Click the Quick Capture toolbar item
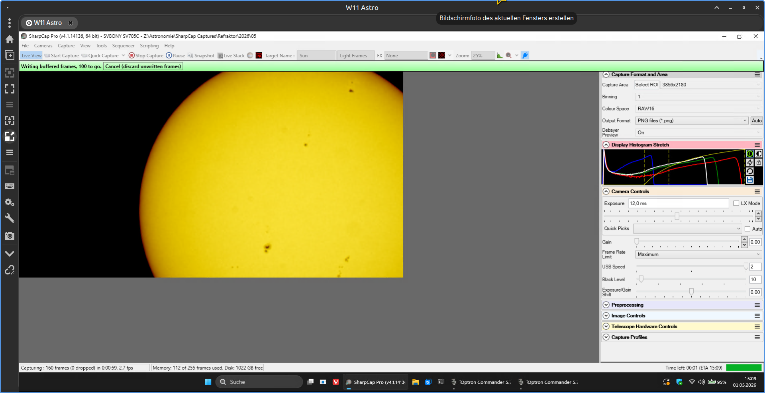This screenshot has height=393, width=765. point(100,56)
